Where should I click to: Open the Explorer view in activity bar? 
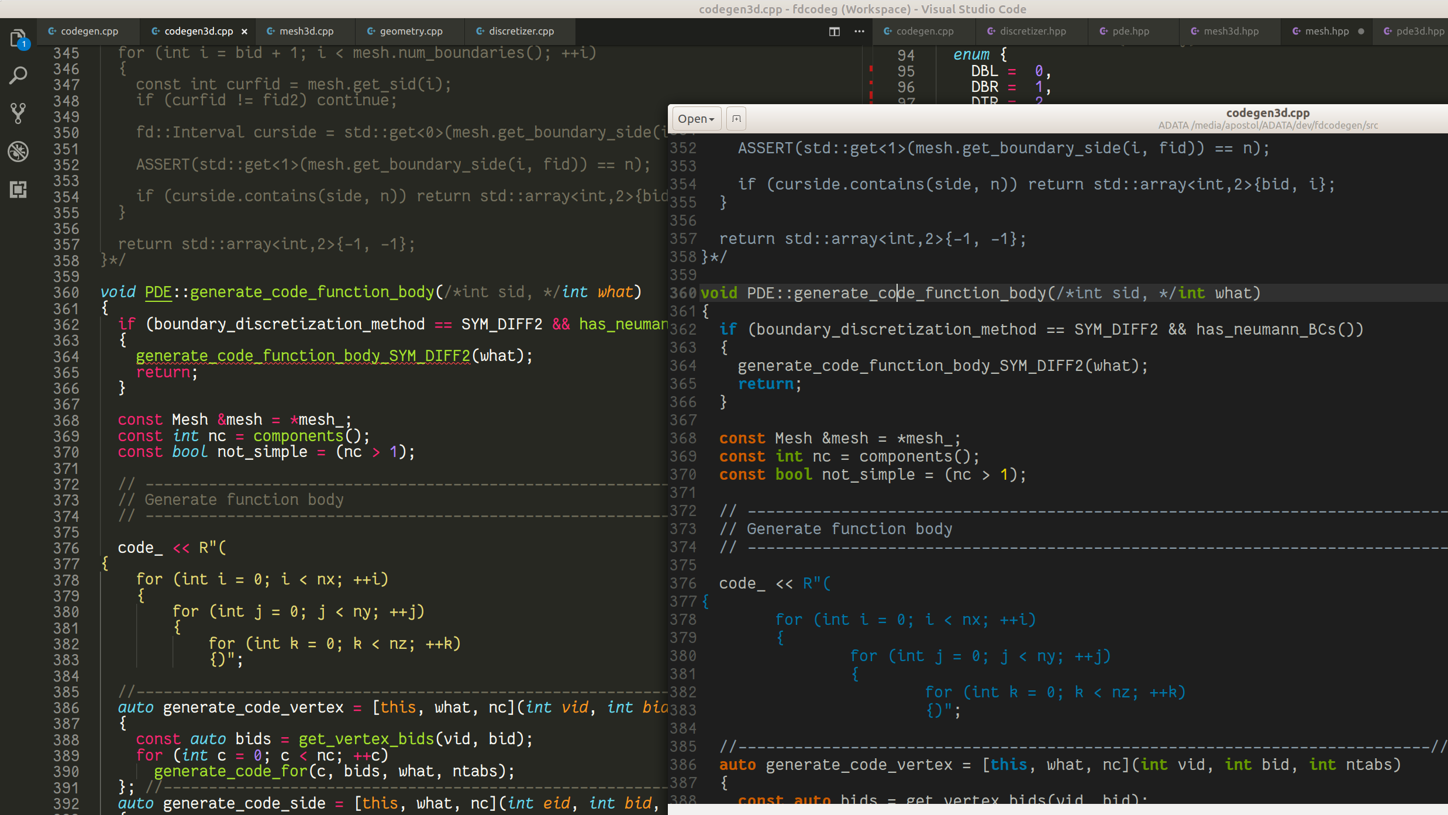(x=18, y=38)
